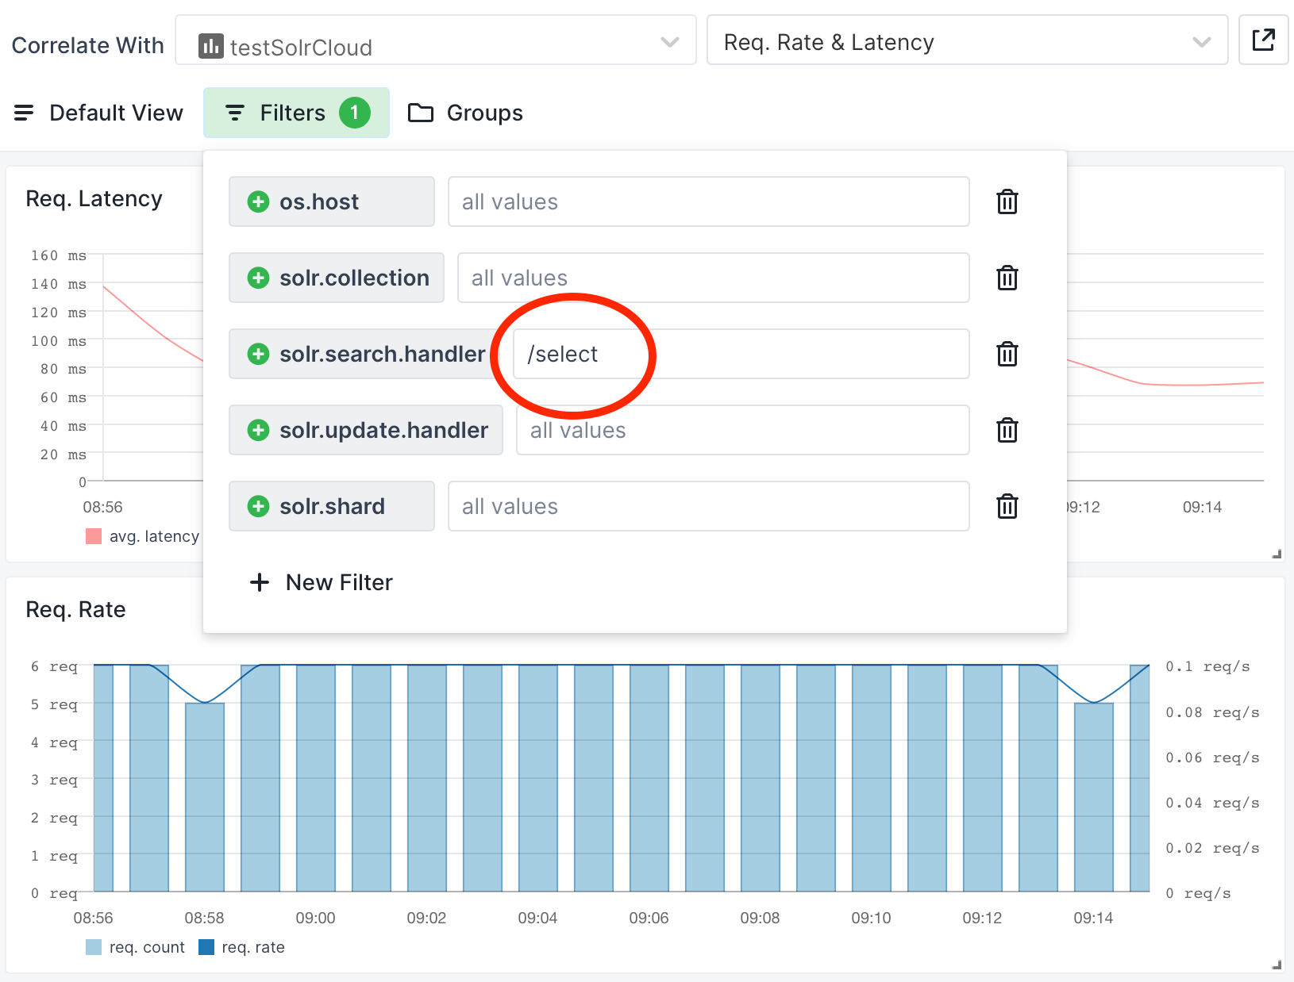Click the Req. Latency panel corner grip
The image size is (1294, 982).
coord(1277,554)
